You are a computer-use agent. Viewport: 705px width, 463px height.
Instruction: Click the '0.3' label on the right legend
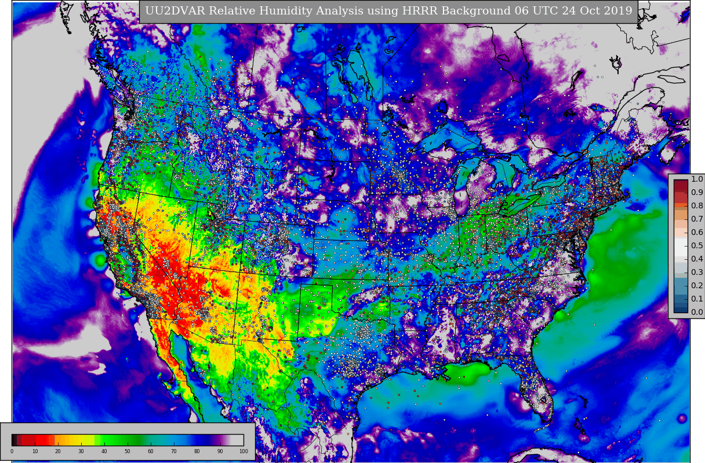[x=697, y=272]
